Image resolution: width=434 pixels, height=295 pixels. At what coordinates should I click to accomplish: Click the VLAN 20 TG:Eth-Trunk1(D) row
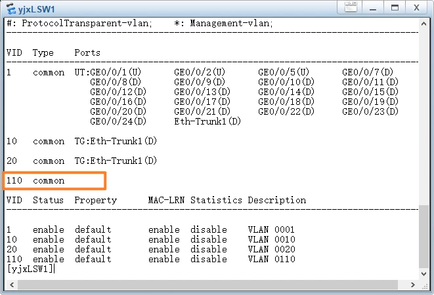(116, 161)
